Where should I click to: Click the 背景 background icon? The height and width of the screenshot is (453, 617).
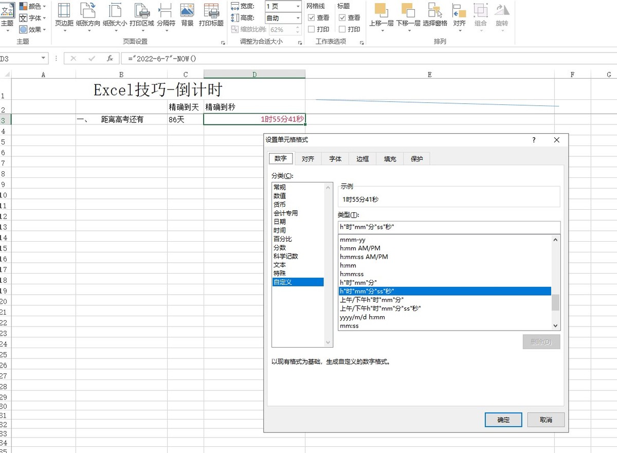[x=187, y=10]
